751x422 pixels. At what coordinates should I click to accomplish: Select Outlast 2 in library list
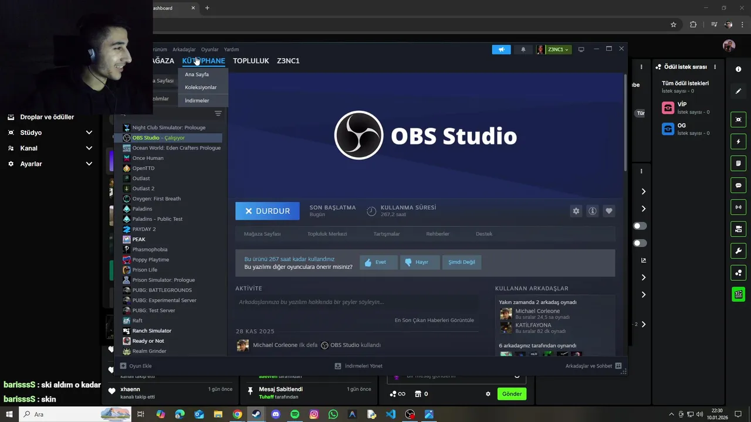tap(143, 189)
